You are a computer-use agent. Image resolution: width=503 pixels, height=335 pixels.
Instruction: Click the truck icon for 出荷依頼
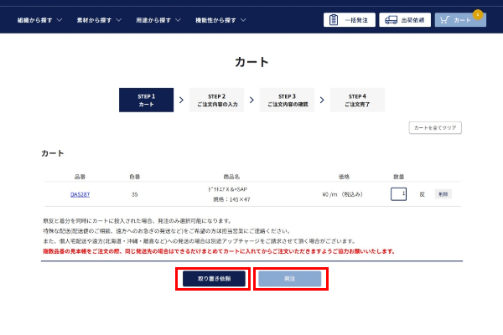(x=391, y=19)
